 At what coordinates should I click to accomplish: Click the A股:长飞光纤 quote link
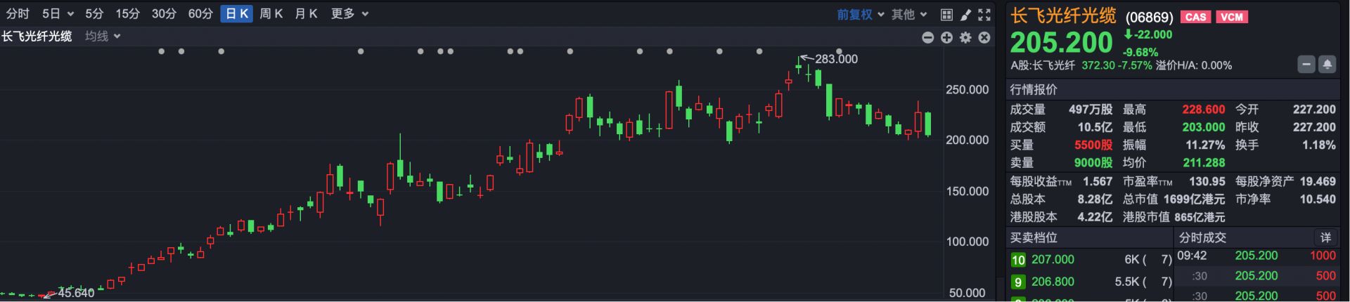click(1043, 65)
